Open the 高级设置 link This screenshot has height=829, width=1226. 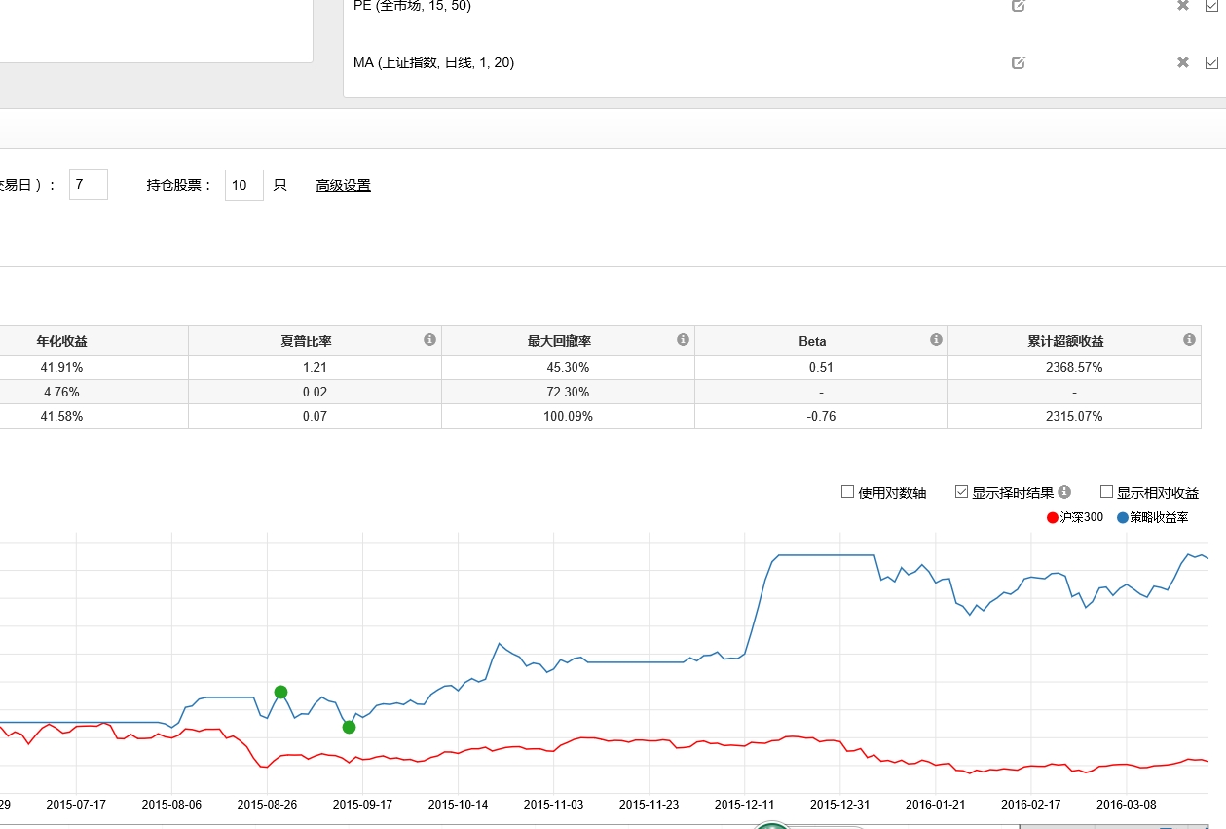click(343, 185)
